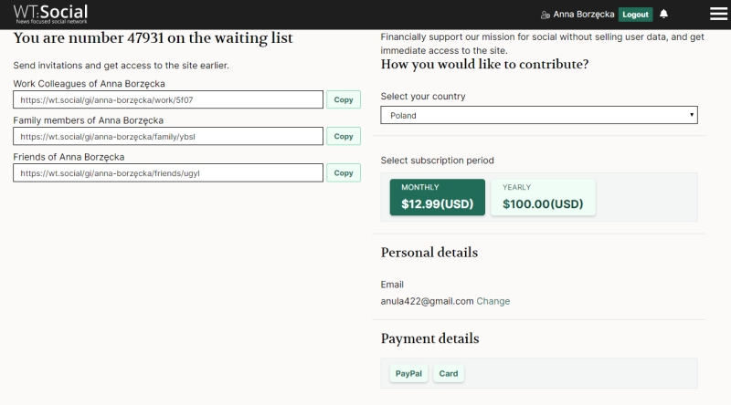Copy the Family members invitation link
This screenshot has height=405, width=731.
pyautogui.click(x=343, y=136)
